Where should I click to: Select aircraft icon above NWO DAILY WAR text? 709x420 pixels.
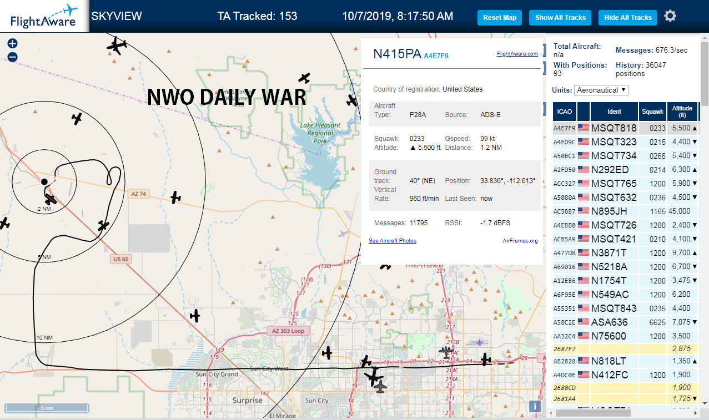pos(304,78)
